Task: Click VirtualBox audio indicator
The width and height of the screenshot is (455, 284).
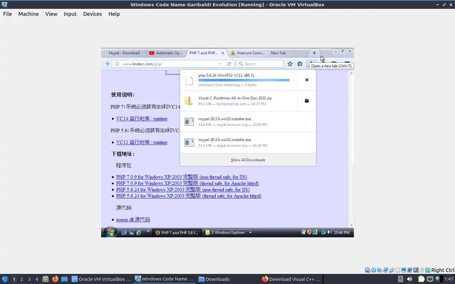Action: coord(379,270)
